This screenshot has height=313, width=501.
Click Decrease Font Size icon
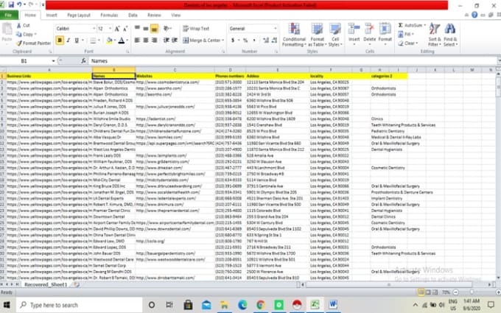pyautogui.click(x=125, y=29)
